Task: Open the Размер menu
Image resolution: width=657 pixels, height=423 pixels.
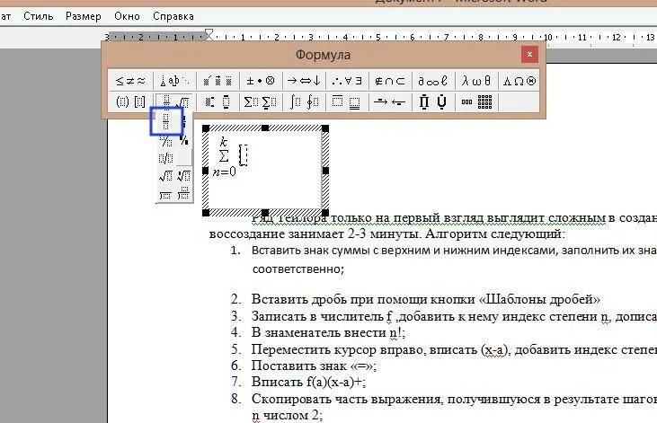Action: (x=84, y=16)
